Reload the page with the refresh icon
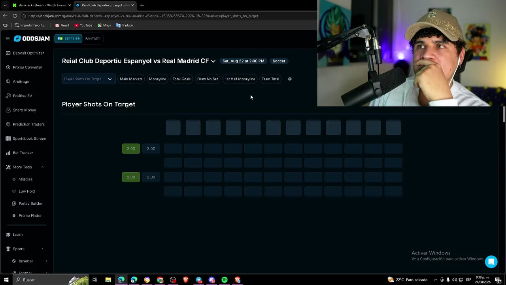Screen dimensions: 506x285 15,16
